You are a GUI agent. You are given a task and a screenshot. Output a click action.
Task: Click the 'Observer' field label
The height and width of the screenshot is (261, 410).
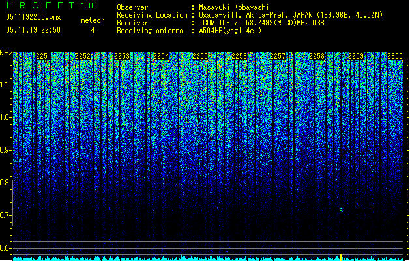132,7
